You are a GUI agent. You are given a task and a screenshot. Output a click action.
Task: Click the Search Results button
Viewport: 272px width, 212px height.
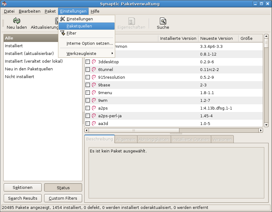23,198
